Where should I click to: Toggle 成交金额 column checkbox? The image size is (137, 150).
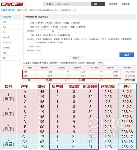click(x=87, y=63)
